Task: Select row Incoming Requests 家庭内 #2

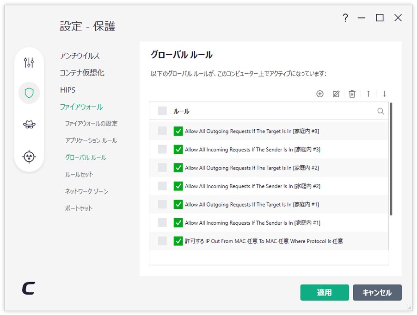Action: click(x=162, y=186)
